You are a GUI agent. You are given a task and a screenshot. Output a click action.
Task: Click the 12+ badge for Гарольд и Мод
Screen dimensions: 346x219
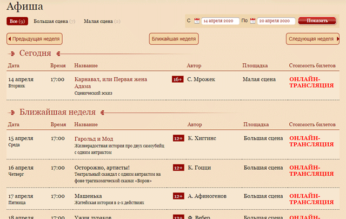178,138
